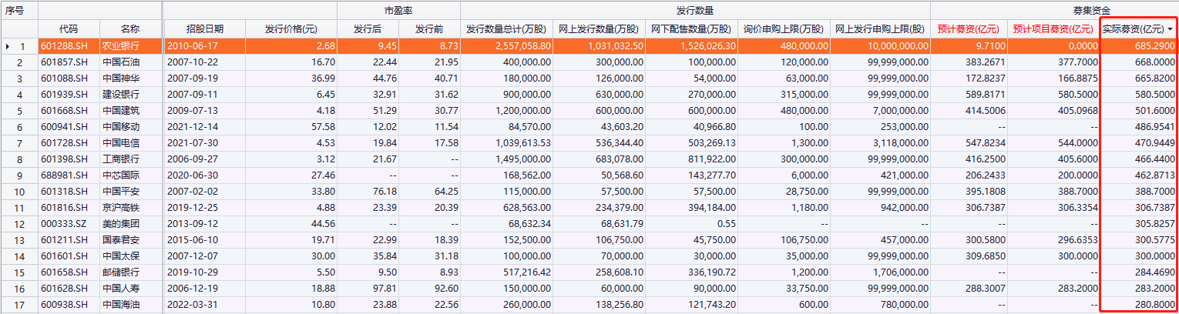Image resolution: width=1179 pixels, height=314 pixels.
Task: Click the 市盈率 group header
Action: 398,11
